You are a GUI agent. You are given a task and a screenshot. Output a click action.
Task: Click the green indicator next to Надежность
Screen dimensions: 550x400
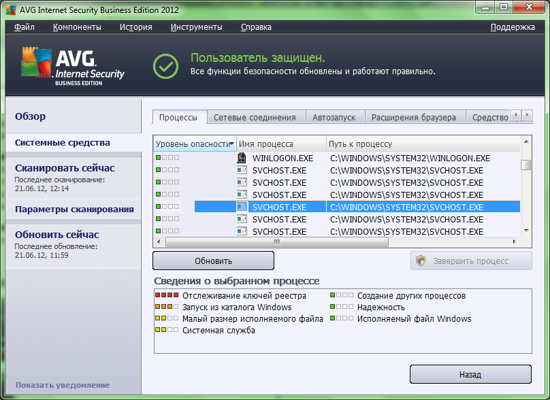342,307
